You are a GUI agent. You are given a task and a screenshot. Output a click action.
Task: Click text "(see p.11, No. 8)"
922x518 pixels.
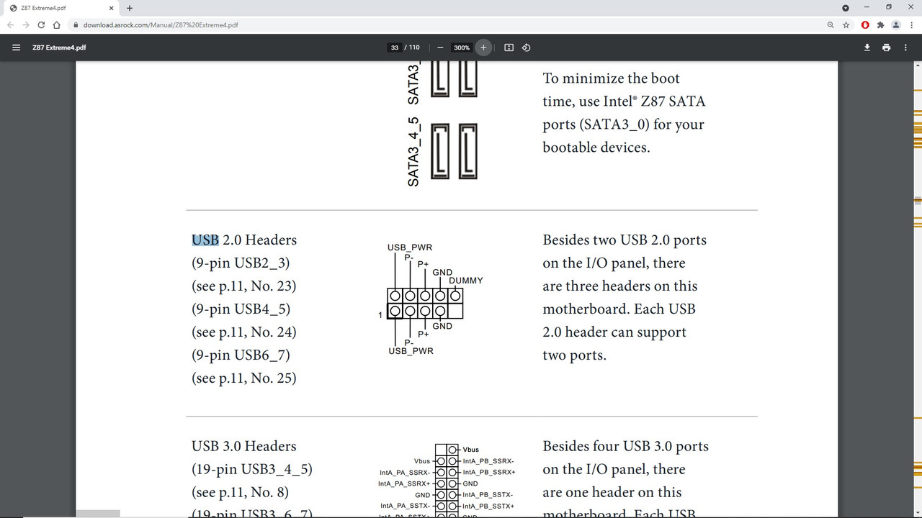pyautogui.click(x=240, y=493)
